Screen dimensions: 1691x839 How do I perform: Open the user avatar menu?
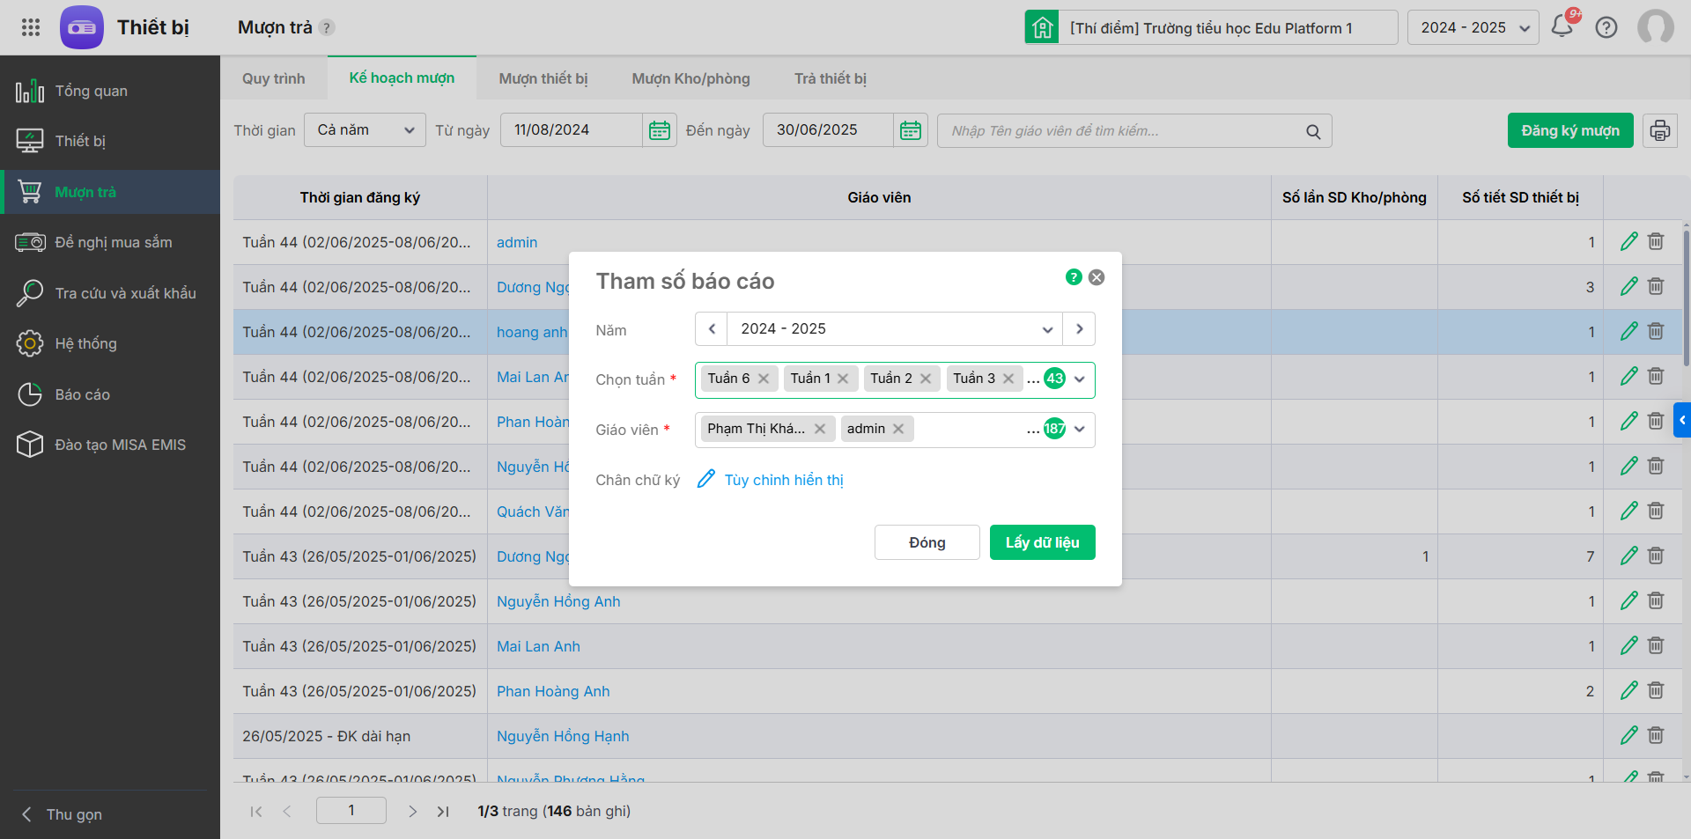point(1656,27)
